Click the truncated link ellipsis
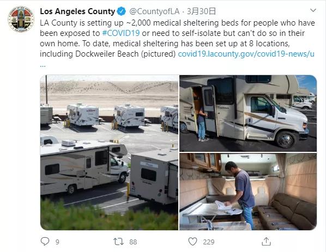The height and width of the screenshot is (252, 326). [43, 66]
